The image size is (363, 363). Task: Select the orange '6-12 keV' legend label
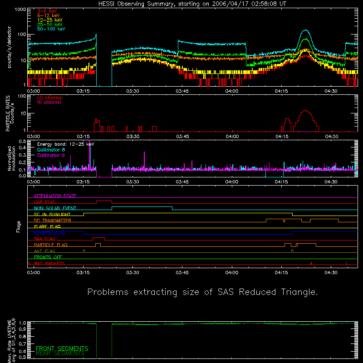tap(49, 15)
